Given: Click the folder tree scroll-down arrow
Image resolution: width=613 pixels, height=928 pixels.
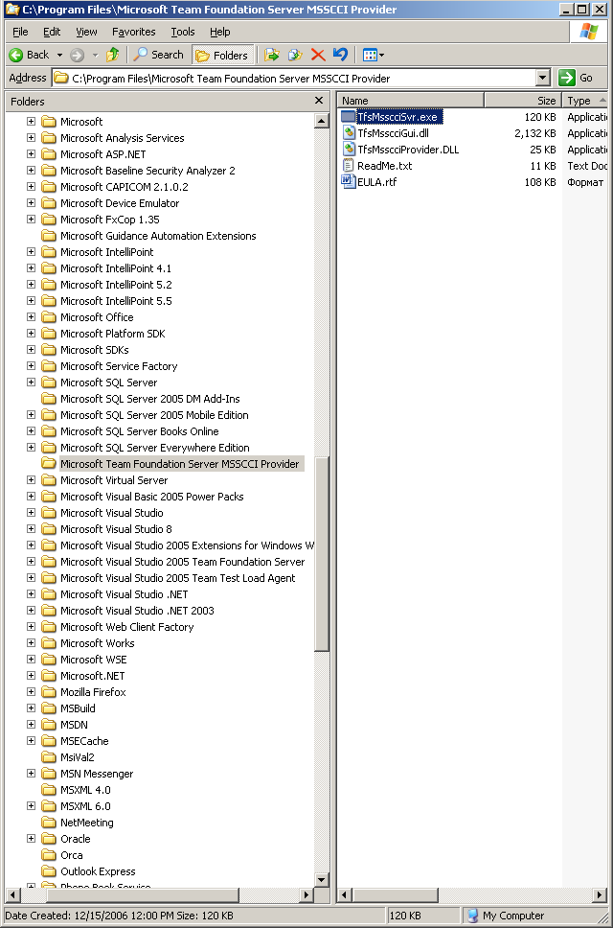Looking at the screenshot, I should 322,879.
